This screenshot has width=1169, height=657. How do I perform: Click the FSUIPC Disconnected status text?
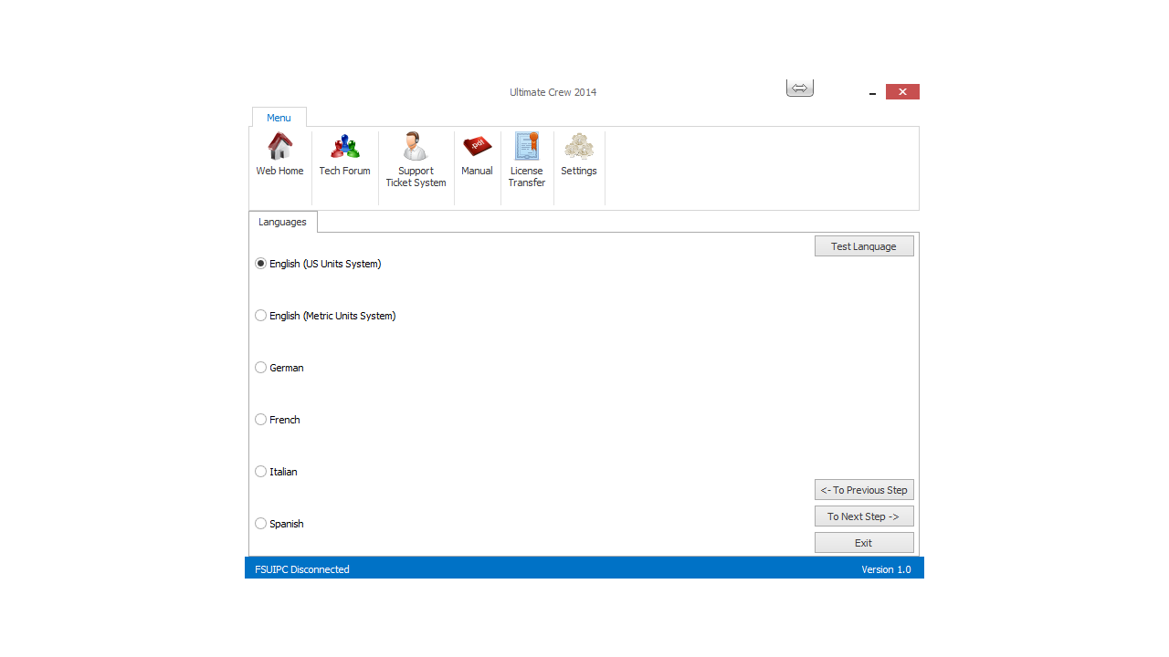click(x=302, y=569)
